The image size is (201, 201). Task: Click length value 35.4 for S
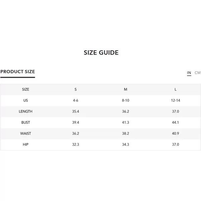(75, 112)
